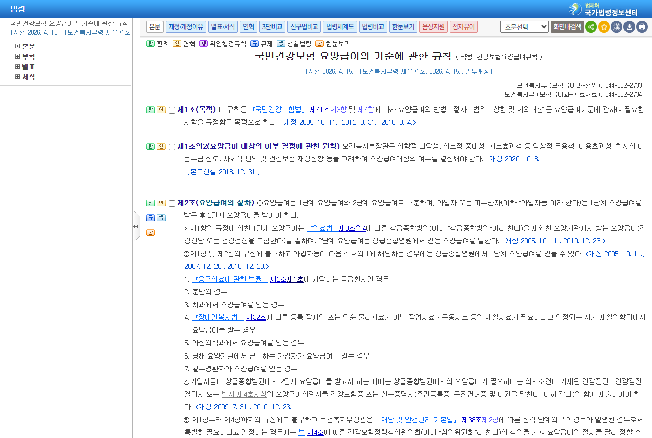This screenshot has width=652, height=438.
Task: Expand the 부칙 tree node
Action: 18,57
